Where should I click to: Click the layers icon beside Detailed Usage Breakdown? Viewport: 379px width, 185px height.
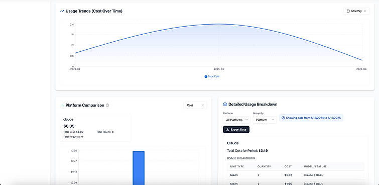pyautogui.click(x=225, y=105)
